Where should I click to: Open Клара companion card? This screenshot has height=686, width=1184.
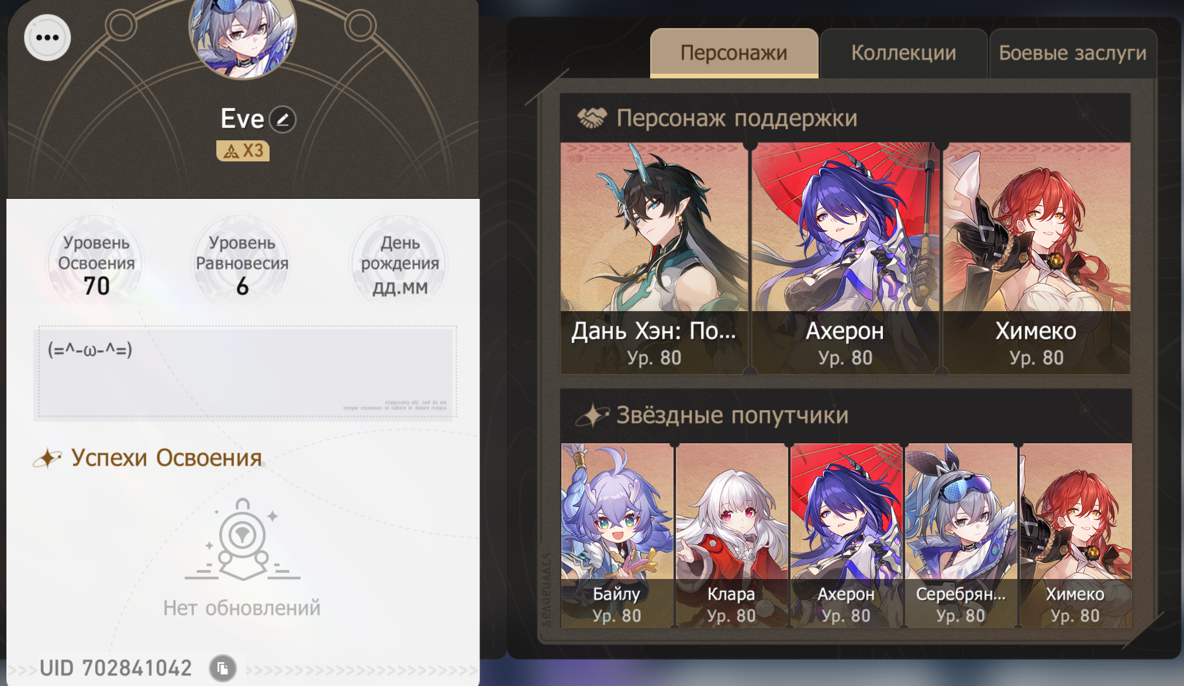(x=731, y=535)
